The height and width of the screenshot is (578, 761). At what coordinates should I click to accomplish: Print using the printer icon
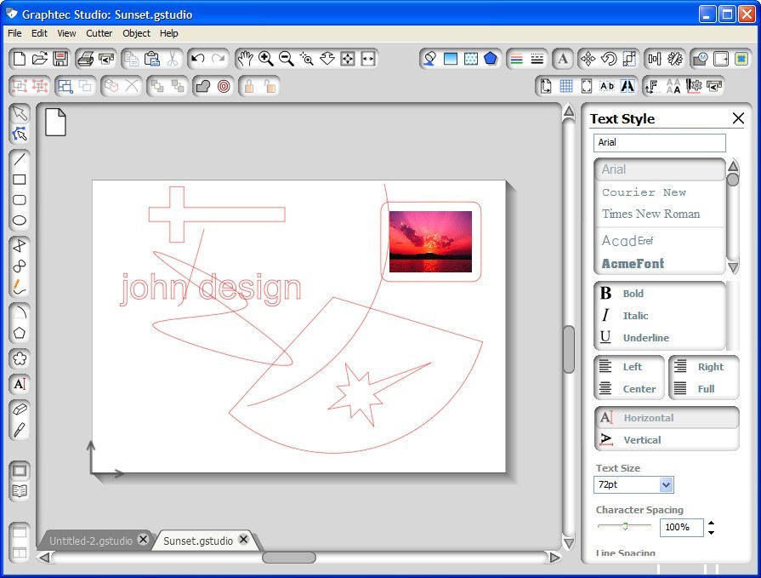point(86,59)
